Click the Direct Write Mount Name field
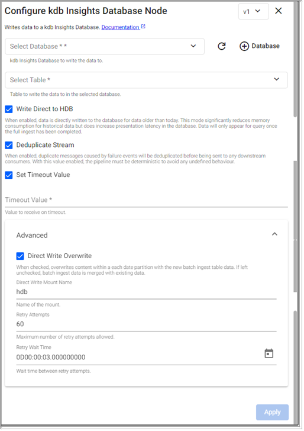 click(146, 292)
